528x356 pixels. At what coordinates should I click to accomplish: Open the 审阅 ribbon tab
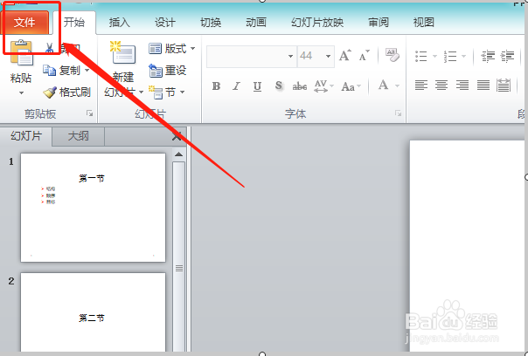point(379,23)
